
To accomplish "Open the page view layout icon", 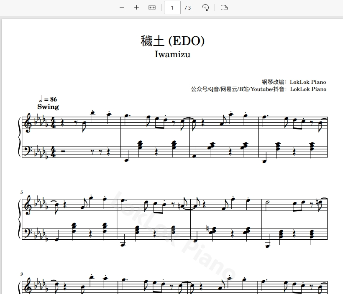I will coord(224,8).
